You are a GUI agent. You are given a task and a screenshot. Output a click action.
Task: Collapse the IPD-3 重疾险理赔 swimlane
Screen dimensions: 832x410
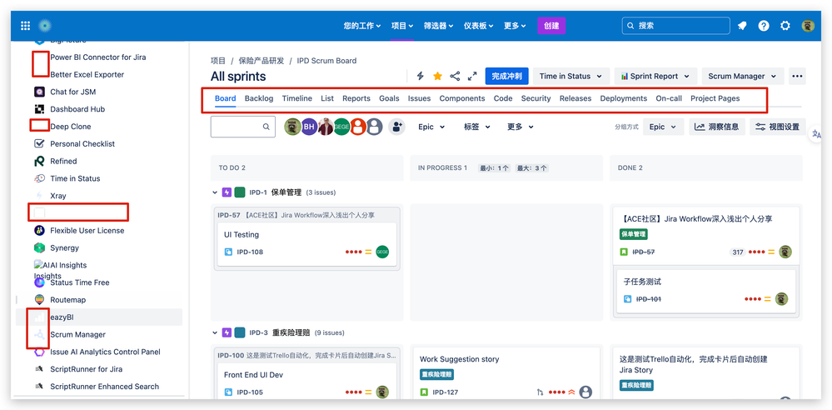pyautogui.click(x=215, y=333)
